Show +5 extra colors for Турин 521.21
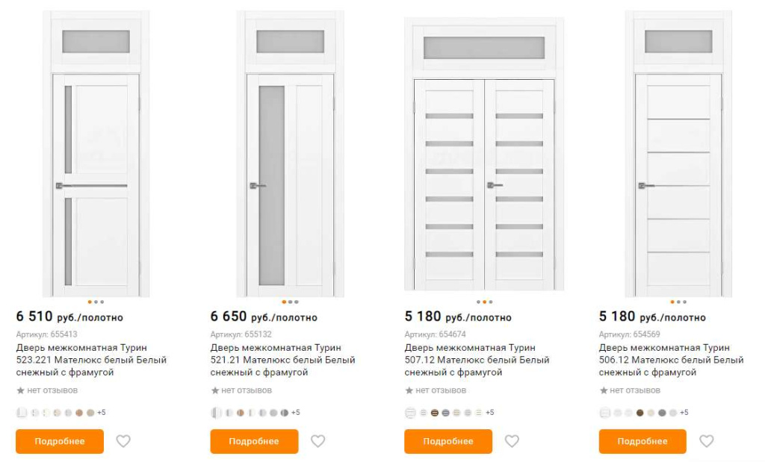This screenshot has width=765, height=462. tap(296, 412)
